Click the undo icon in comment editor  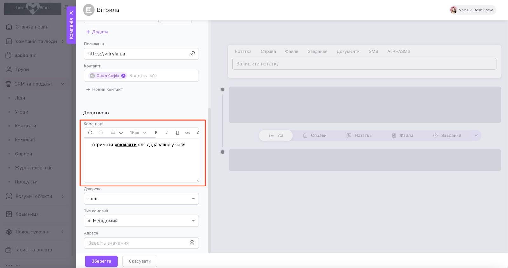coord(90,133)
